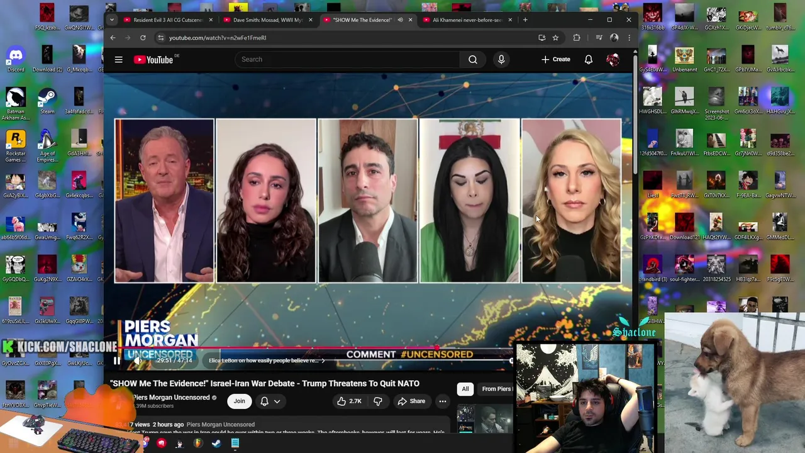Pause the video playback

coord(116,361)
